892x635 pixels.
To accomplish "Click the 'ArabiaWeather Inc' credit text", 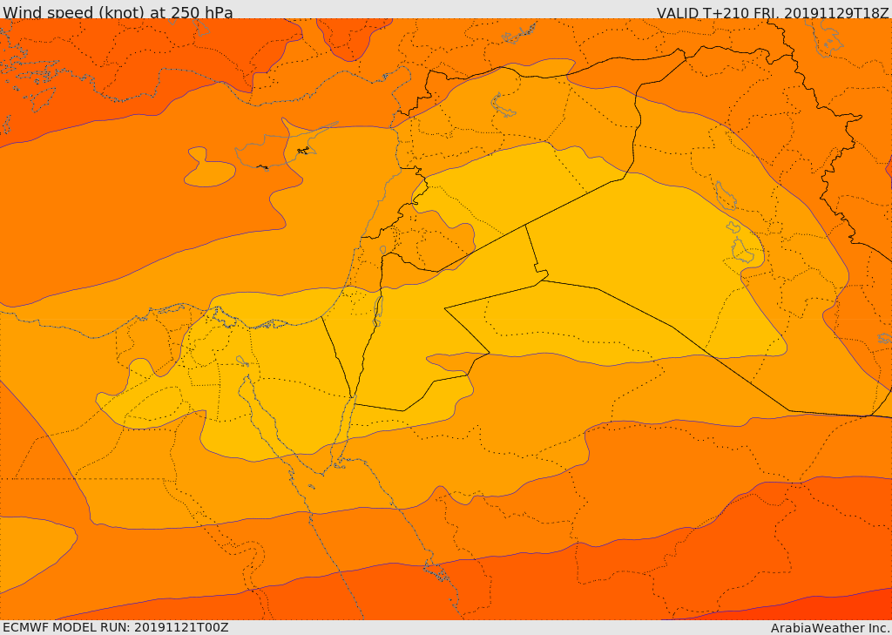I will [829, 628].
